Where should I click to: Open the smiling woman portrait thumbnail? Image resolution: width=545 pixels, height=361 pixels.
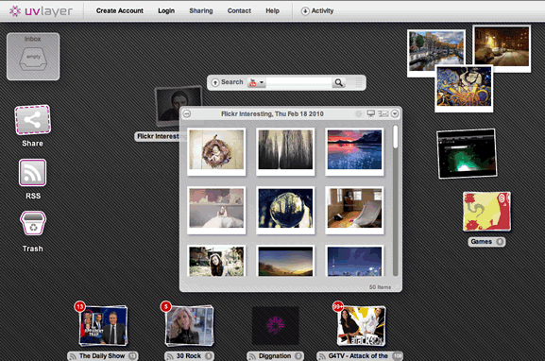(x=216, y=261)
